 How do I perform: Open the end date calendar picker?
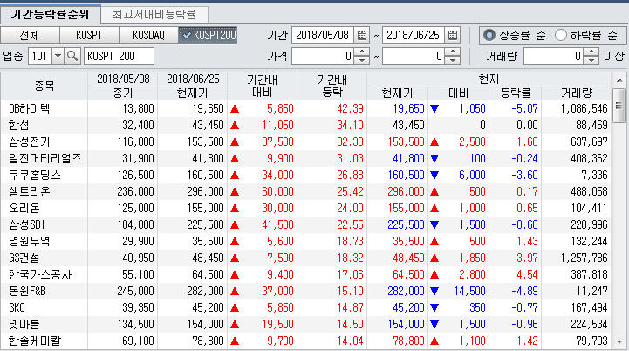click(x=452, y=35)
